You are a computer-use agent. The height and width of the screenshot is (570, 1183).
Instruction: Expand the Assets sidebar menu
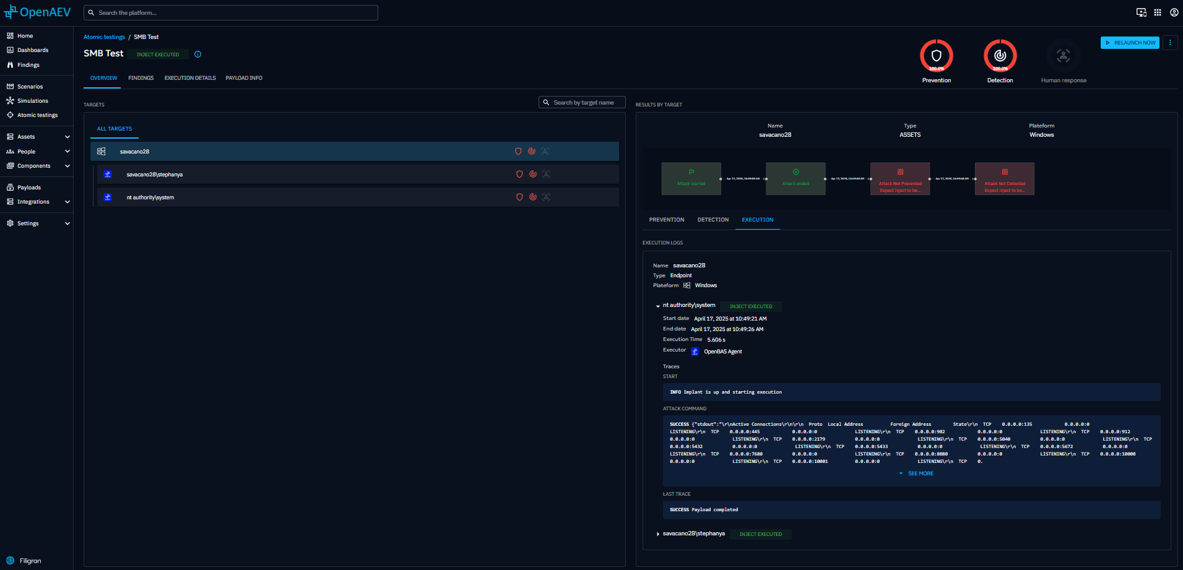pyautogui.click(x=67, y=137)
